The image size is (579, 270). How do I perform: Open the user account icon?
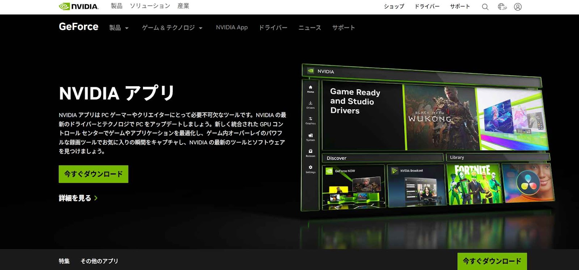coord(518,7)
